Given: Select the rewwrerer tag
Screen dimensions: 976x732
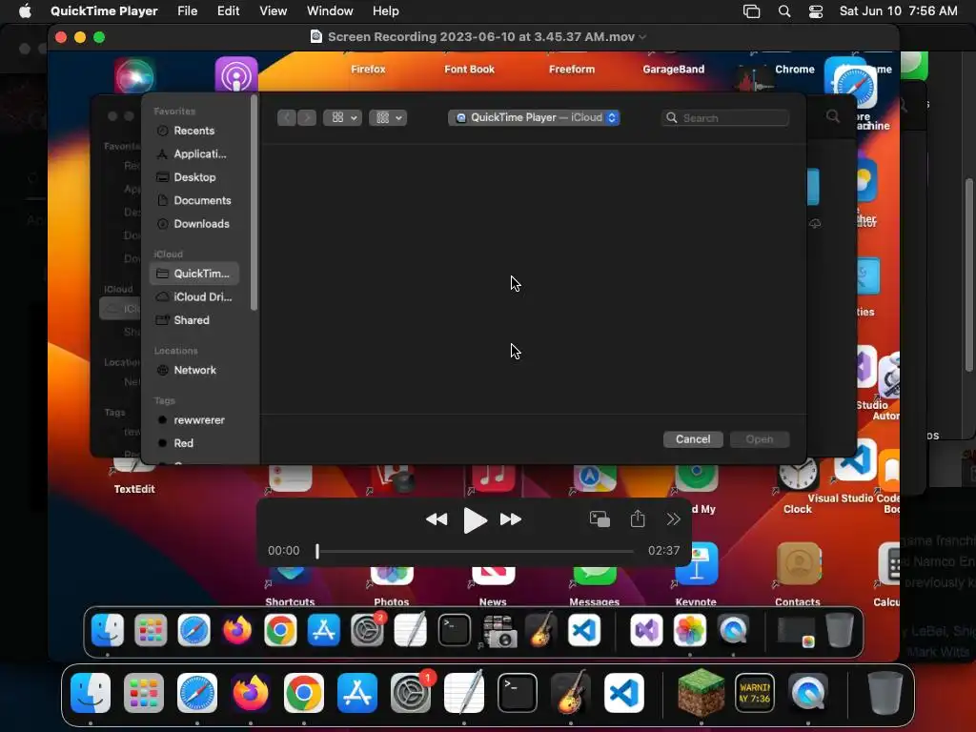Looking at the screenshot, I should click(x=194, y=420).
